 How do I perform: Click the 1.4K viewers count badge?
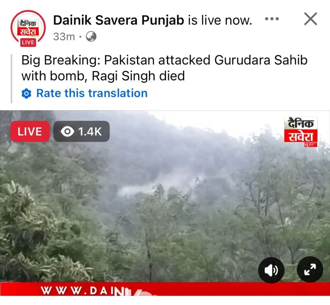tap(82, 131)
